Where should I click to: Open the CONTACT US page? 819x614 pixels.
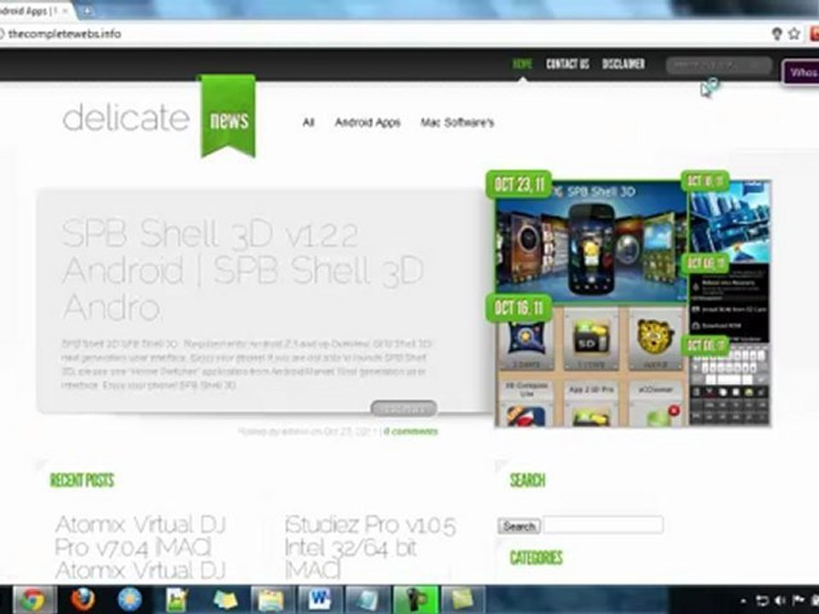[567, 64]
